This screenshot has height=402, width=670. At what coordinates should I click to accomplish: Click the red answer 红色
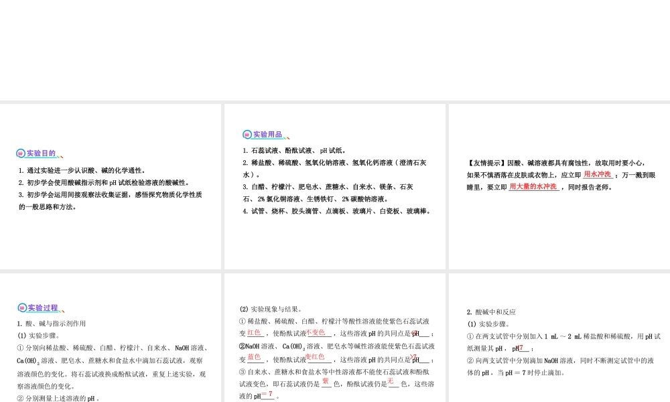(x=254, y=333)
